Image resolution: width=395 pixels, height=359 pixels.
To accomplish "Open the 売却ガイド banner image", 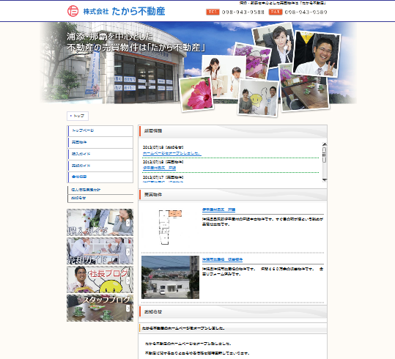I will [100, 251].
